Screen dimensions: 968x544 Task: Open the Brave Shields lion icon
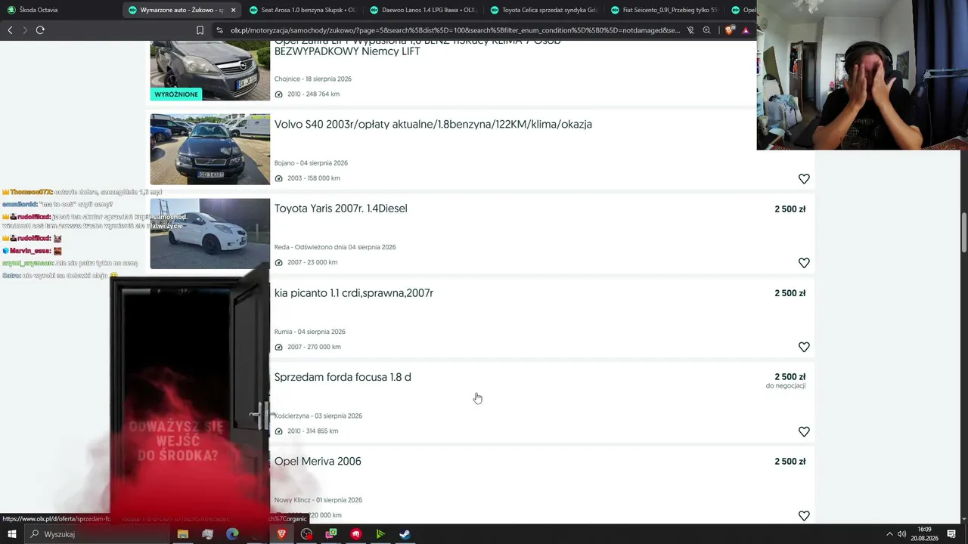(x=729, y=30)
